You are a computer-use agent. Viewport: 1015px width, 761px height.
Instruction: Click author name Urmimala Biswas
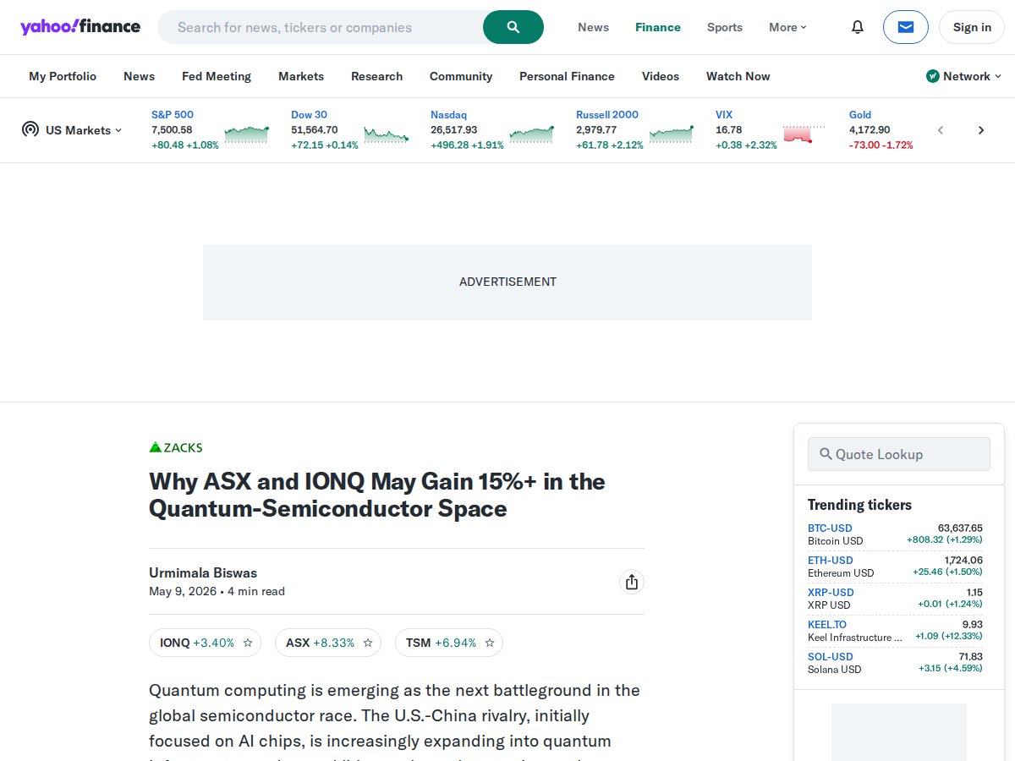coord(203,572)
